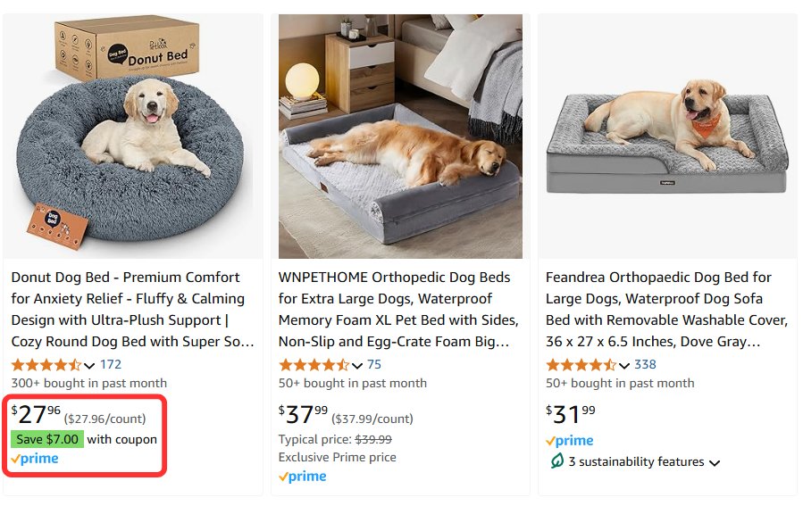View the 338 reviews for Feandrea bed
This screenshot has height=506, width=803.
click(x=645, y=364)
